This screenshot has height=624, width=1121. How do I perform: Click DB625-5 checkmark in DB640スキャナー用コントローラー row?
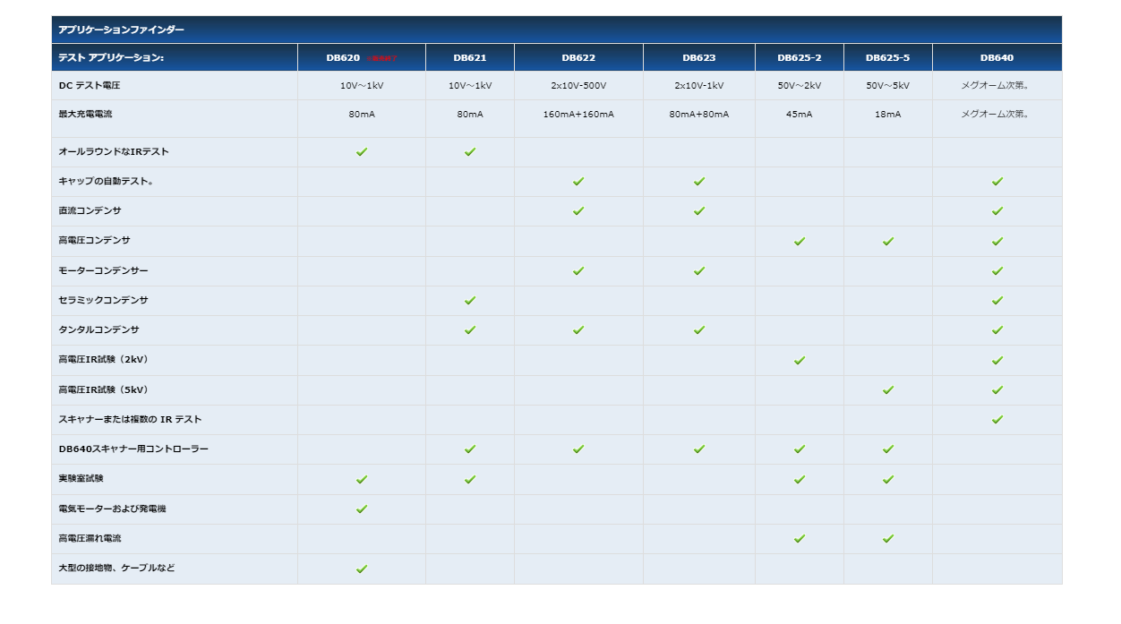click(888, 449)
